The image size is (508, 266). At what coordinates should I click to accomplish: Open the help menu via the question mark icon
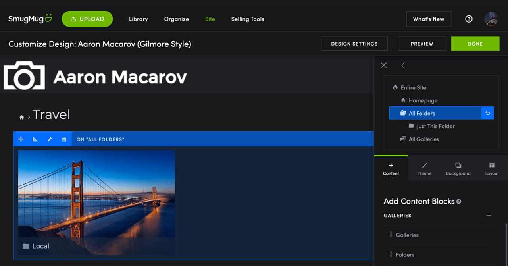coord(469,19)
